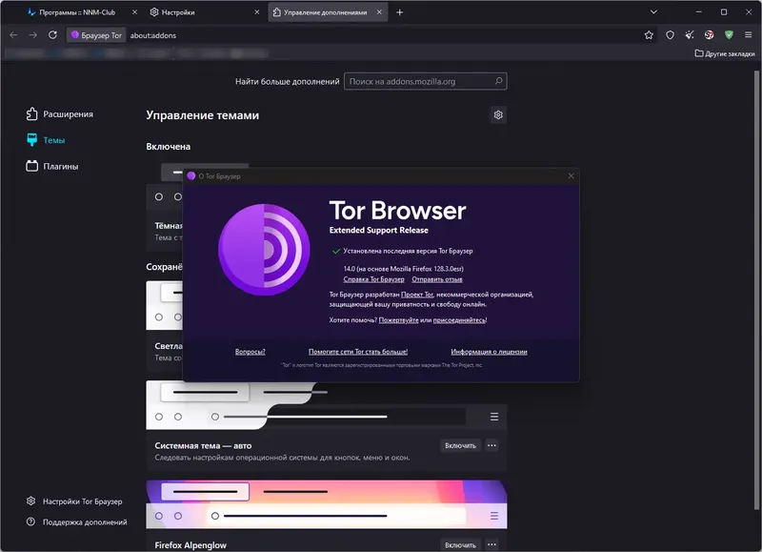Click the Пожертвуйте donate link
762x552 pixels.
coord(398,320)
